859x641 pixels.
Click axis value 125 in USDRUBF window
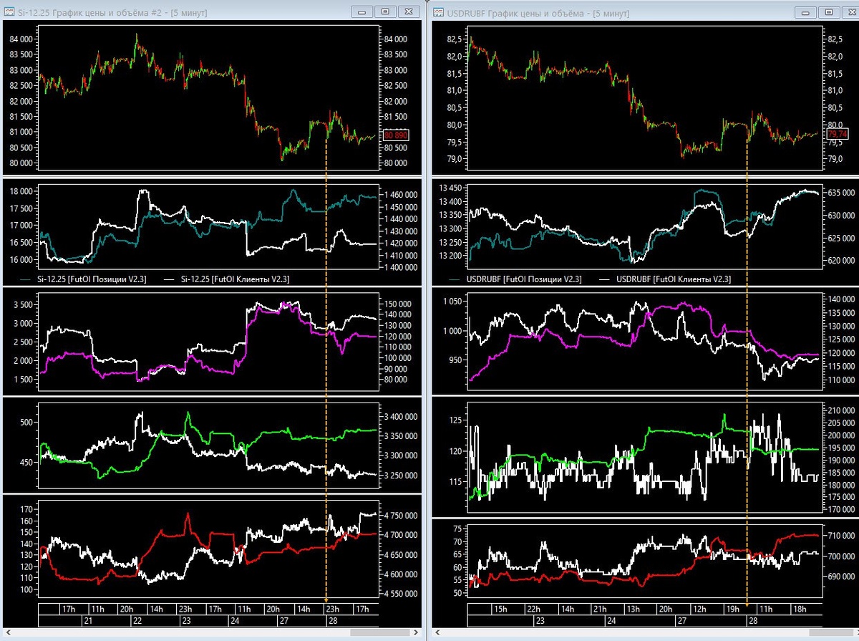[x=457, y=420]
